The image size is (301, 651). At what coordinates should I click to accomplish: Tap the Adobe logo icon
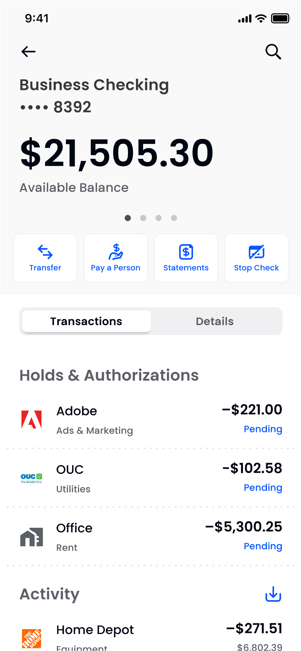point(31,420)
